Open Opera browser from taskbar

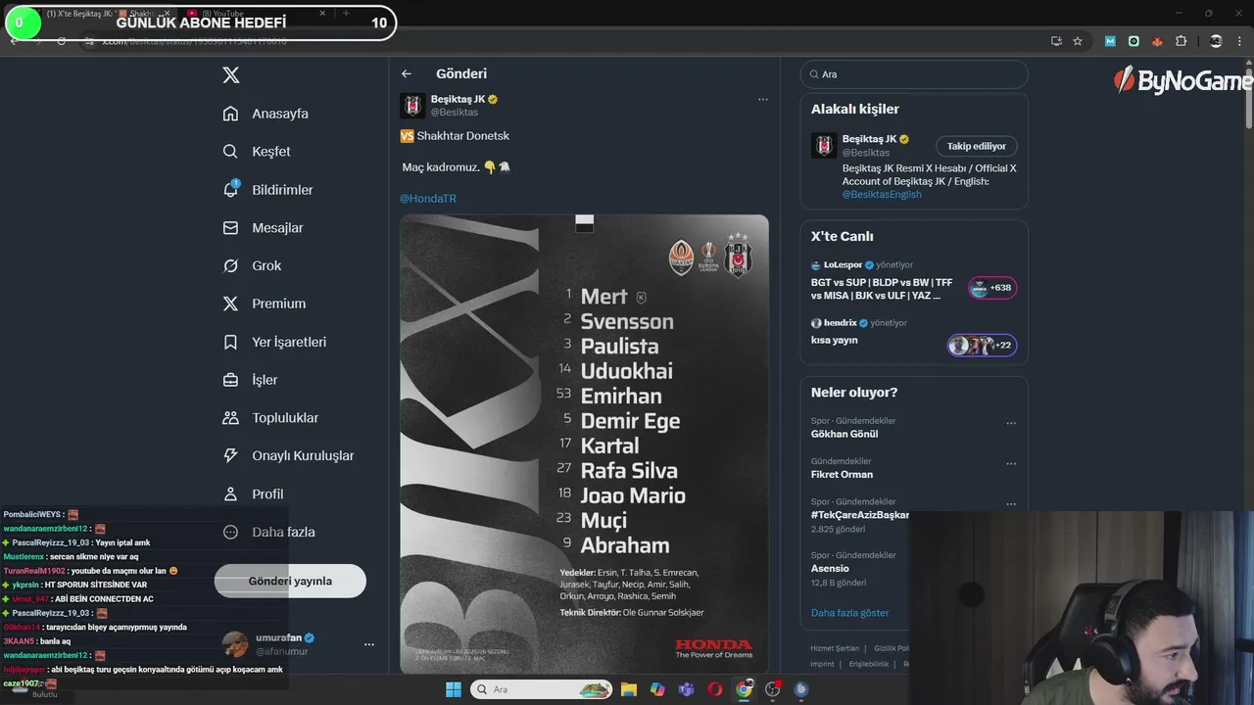click(715, 689)
